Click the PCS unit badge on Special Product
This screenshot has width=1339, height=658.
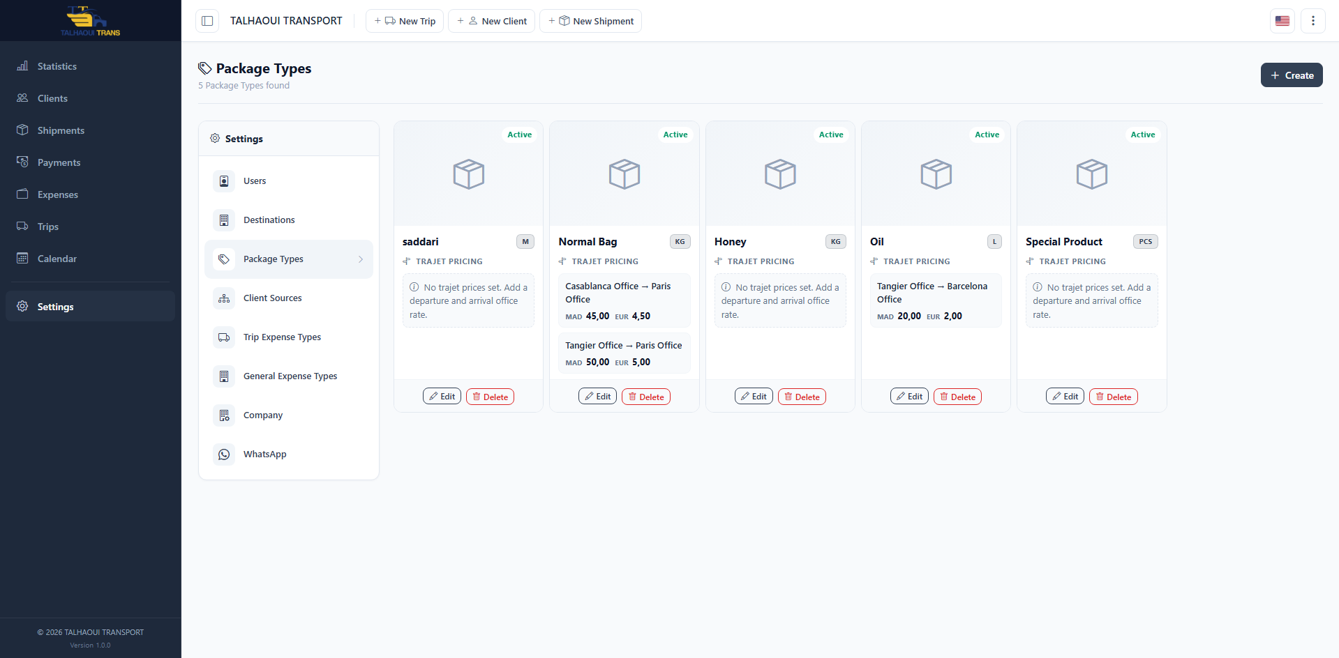tap(1146, 242)
